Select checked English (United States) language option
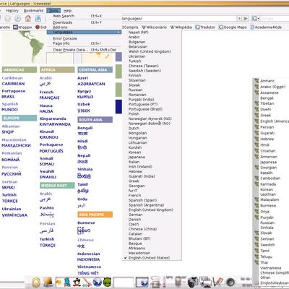Image resolution: width=289 pixels, height=289 pixels. pyautogui.click(x=152, y=258)
